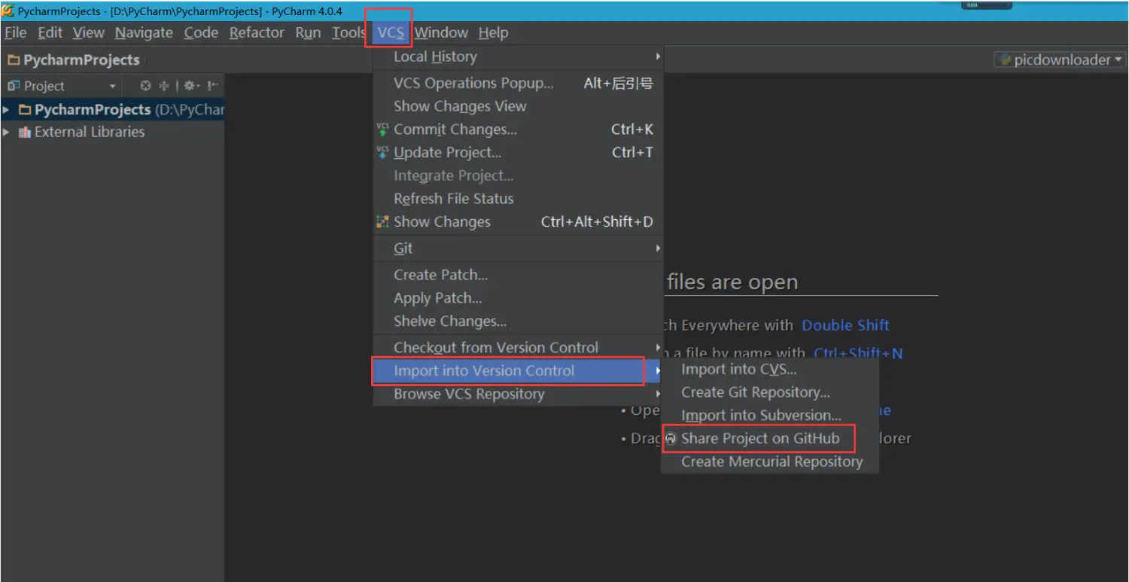
Task: Choose VCS Operations Popup... entry
Action: [518, 83]
